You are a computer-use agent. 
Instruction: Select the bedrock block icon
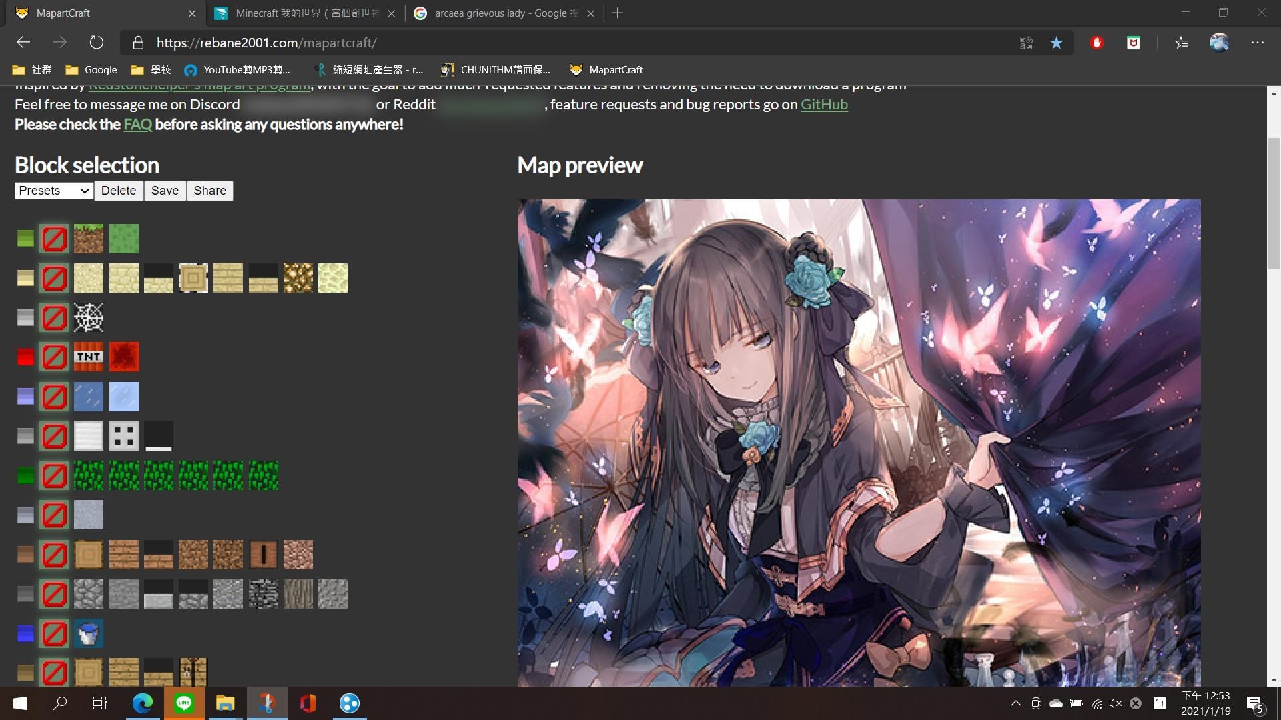tap(264, 594)
